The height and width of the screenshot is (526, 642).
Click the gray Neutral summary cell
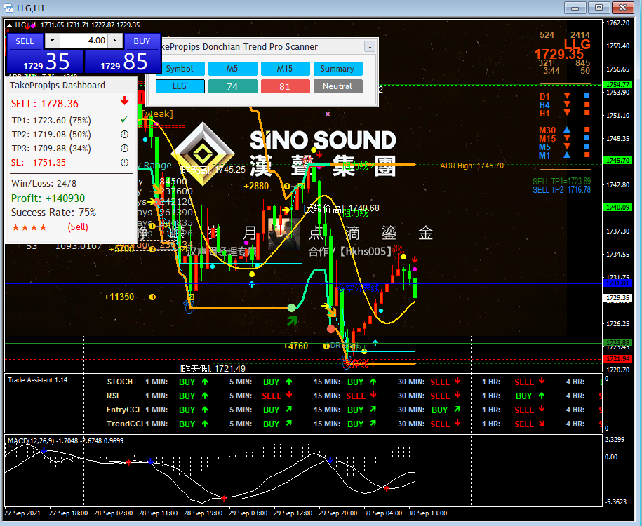tap(337, 86)
